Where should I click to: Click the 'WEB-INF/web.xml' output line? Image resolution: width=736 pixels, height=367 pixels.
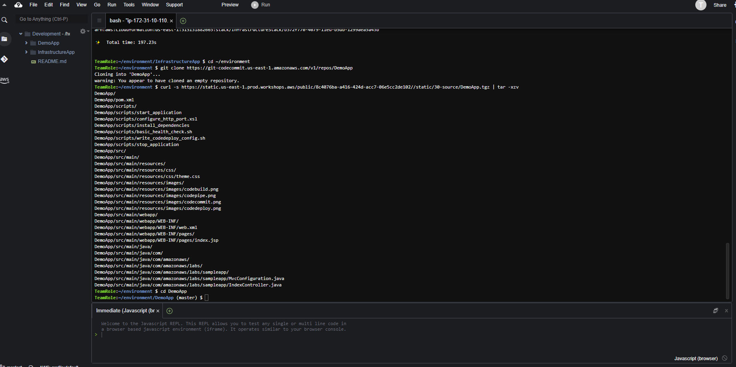pyautogui.click(x=146, y=227)
